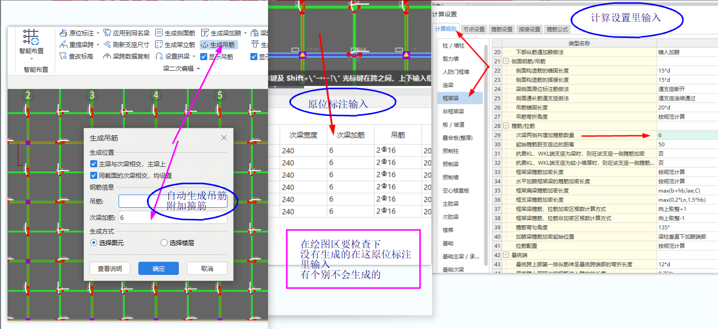Collapse row 21 侧面钢筋/吊筋 group
This screenshot has height=329, width=718.
coord(506,61)
